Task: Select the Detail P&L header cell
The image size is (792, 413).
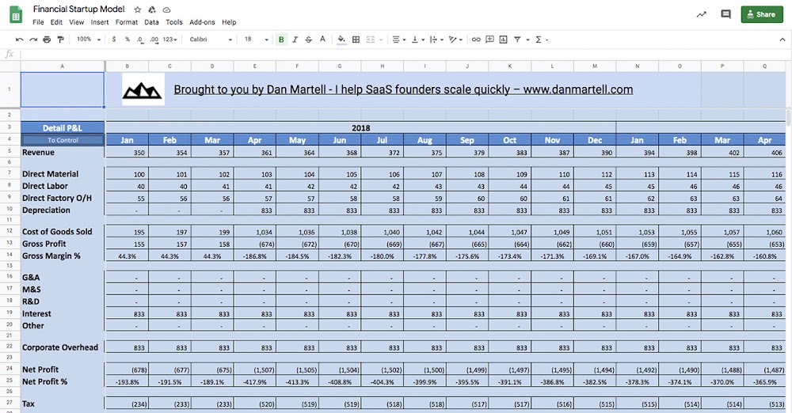Action: (x=63, y=127)
